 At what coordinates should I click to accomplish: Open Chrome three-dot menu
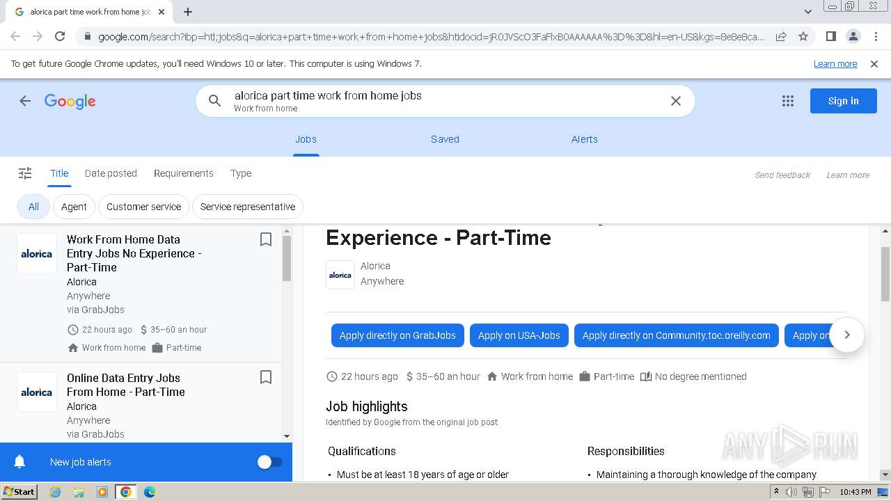point(875,36)
